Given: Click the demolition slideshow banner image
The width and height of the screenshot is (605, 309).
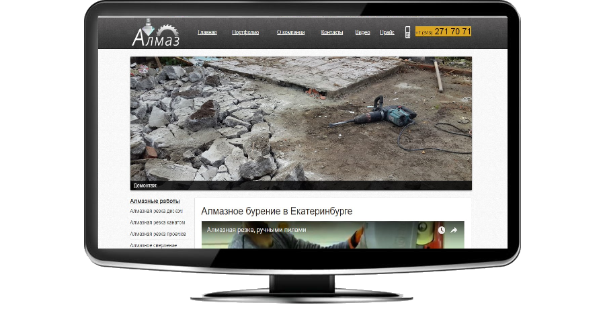Looking at the screenshot, I should pyautogui.click(x=300, y=118).
